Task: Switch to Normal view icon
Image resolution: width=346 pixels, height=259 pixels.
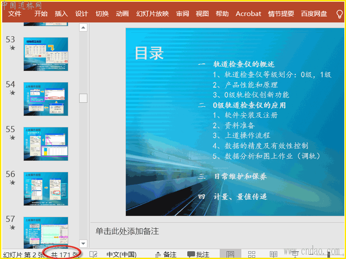Action: pos(231,254)
